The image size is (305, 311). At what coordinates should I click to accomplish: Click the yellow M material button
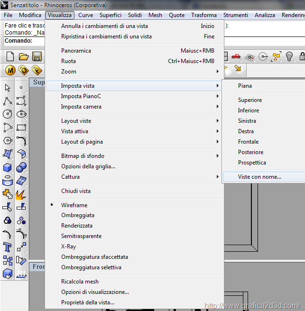coord(10,70)
